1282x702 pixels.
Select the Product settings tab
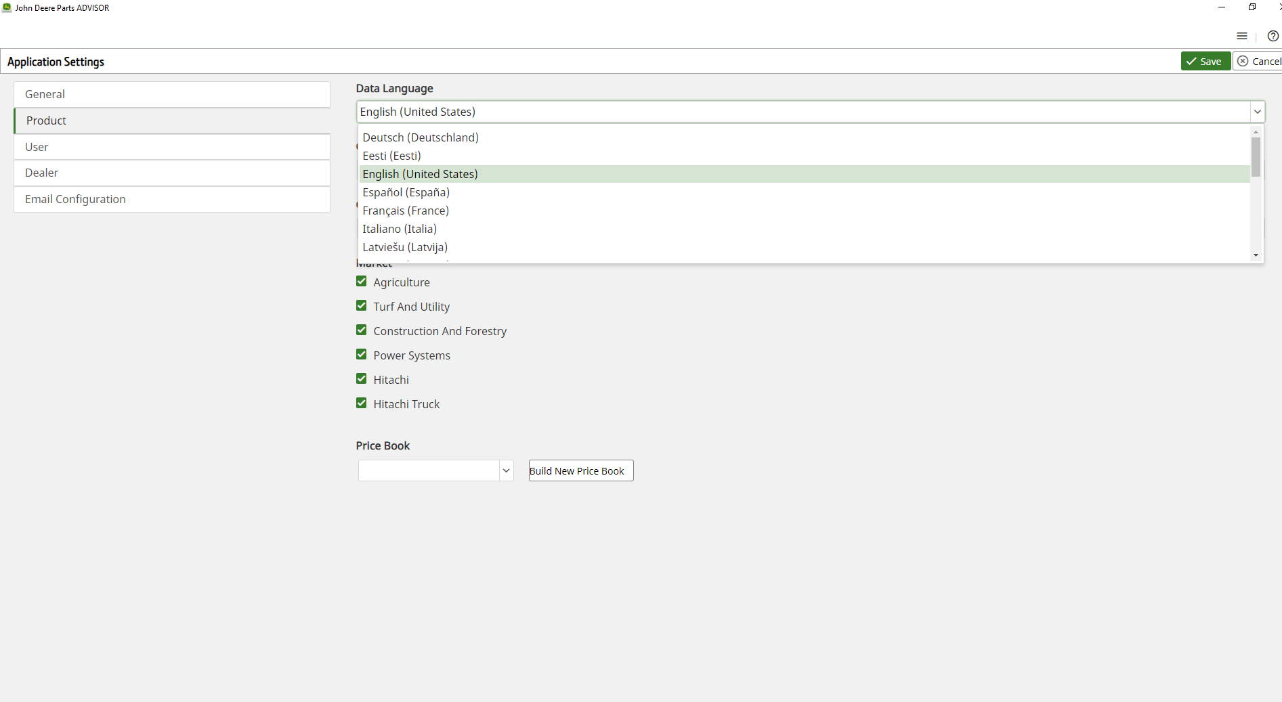pyautogui.click(x=172, y=120)
